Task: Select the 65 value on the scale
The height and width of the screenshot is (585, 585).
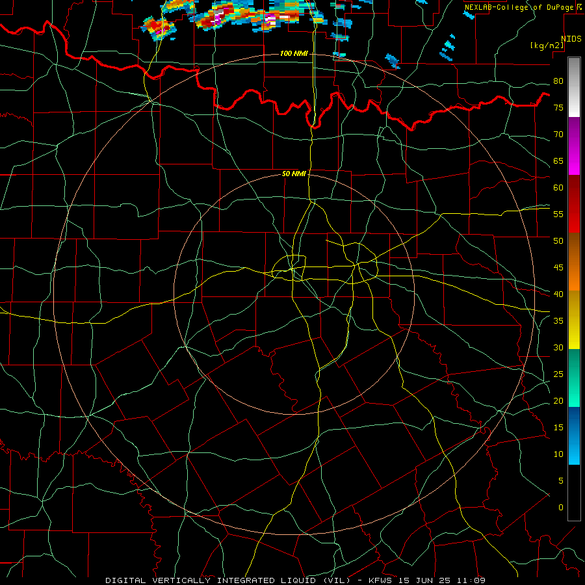Action: coord(558,161)
